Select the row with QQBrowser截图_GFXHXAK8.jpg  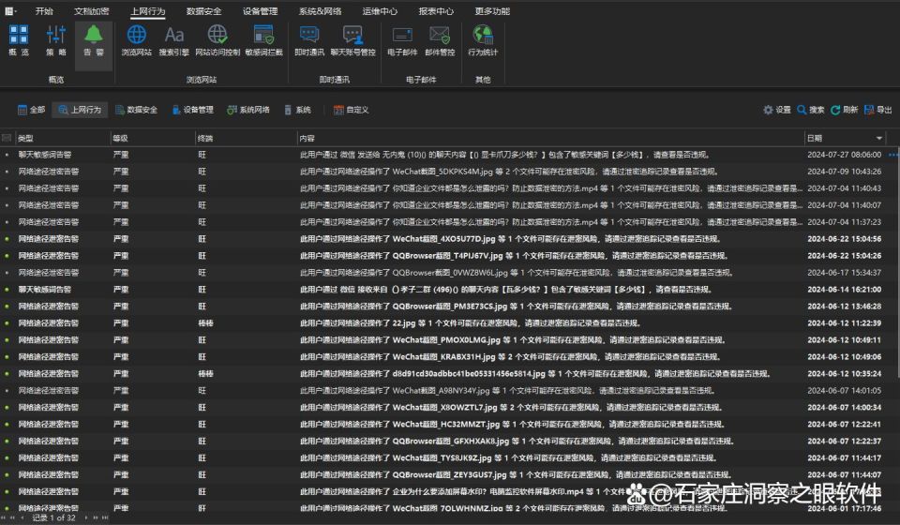coord(443,442)
